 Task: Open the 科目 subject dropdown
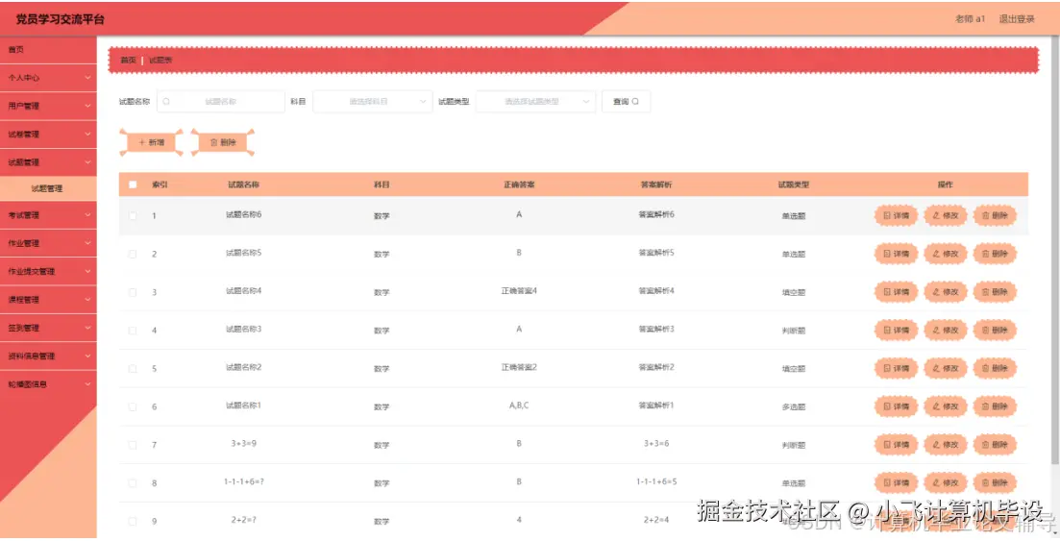point(373,102)
